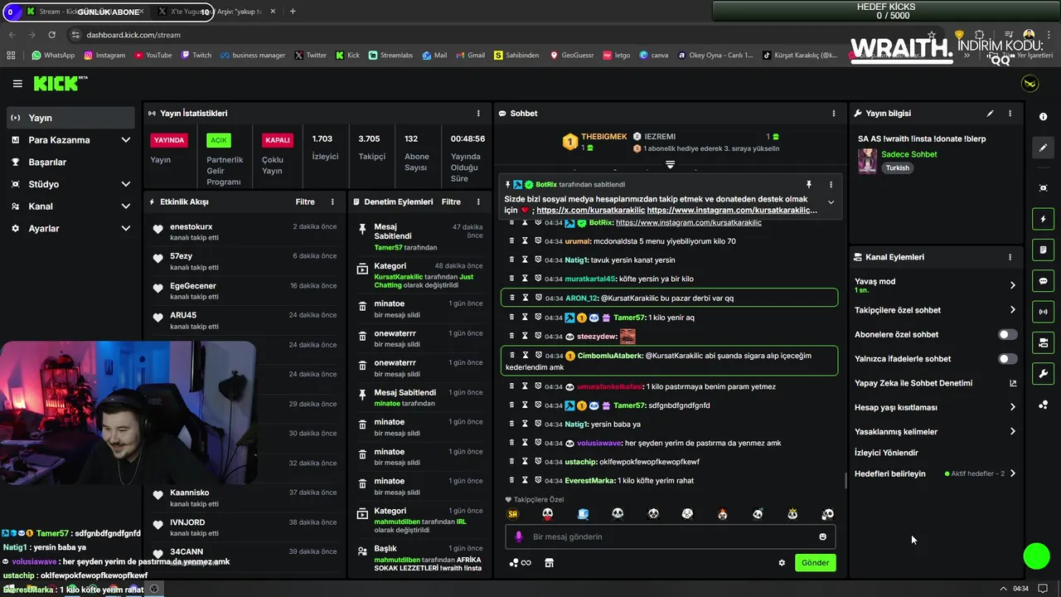Viewport: 1061px width, 597px height.
Task: Open the Hesap yaşı kısıtlaması options arrow
Action: click(1012, 407)
